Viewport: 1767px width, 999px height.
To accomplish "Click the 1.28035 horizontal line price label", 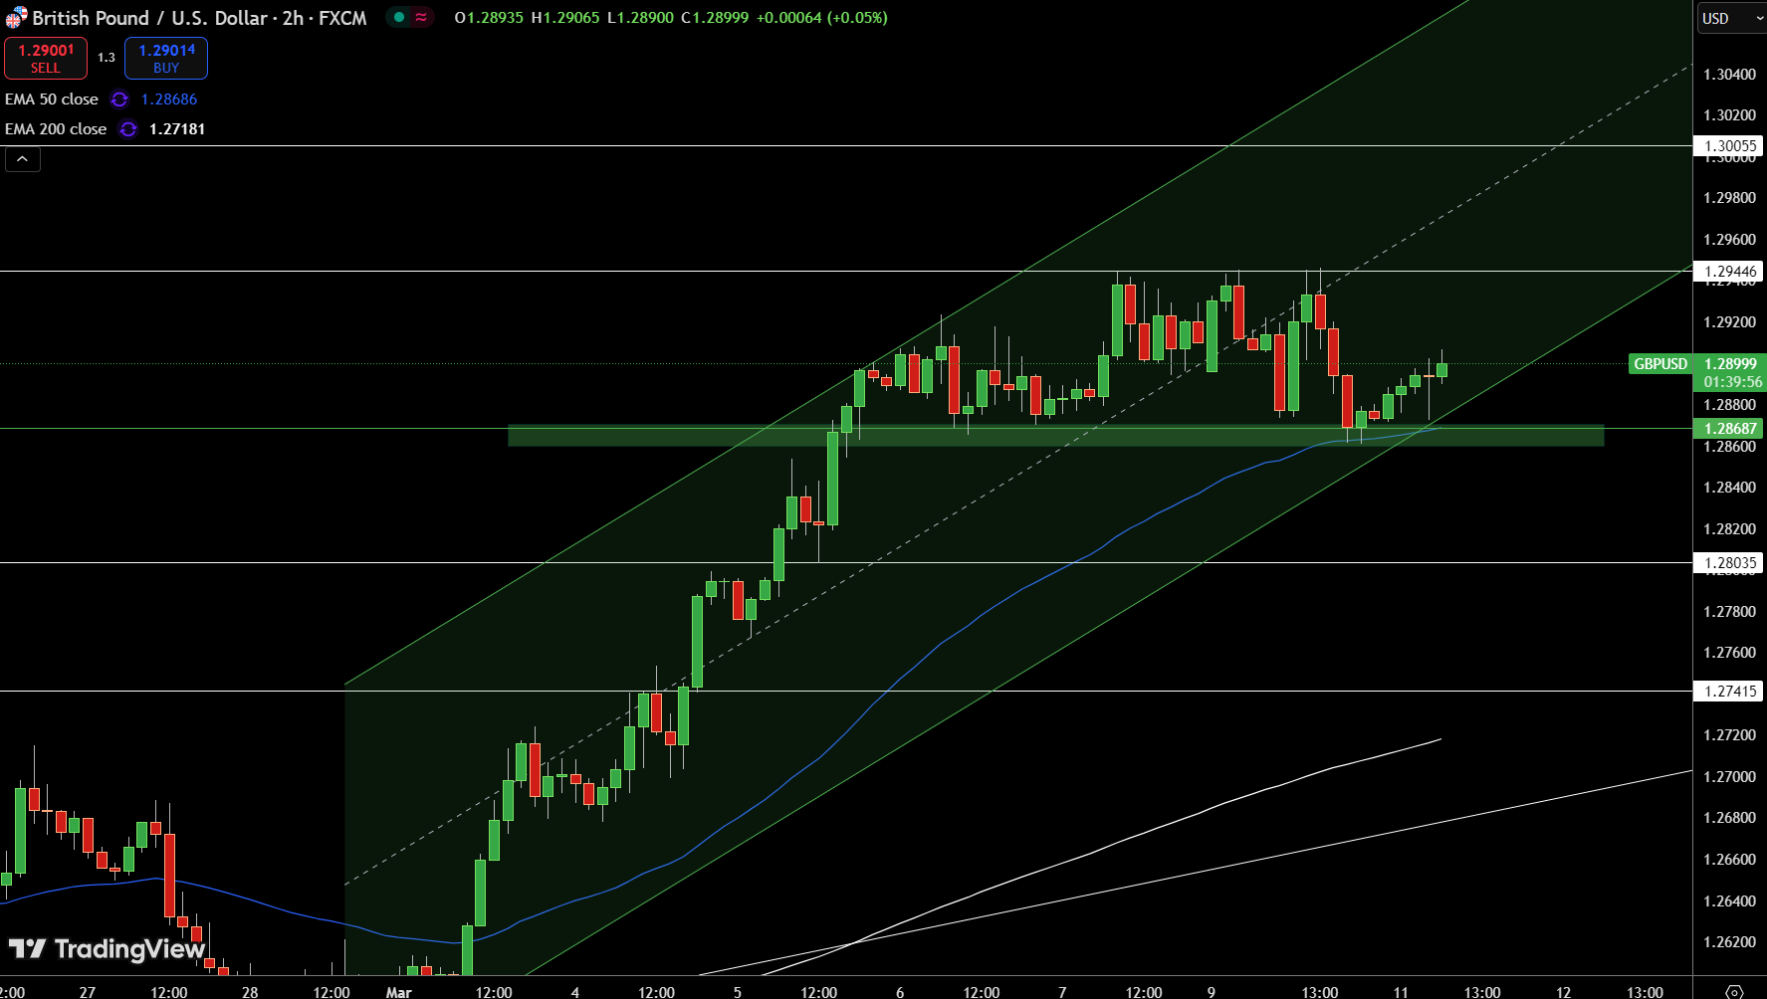I will [1729, 563].
